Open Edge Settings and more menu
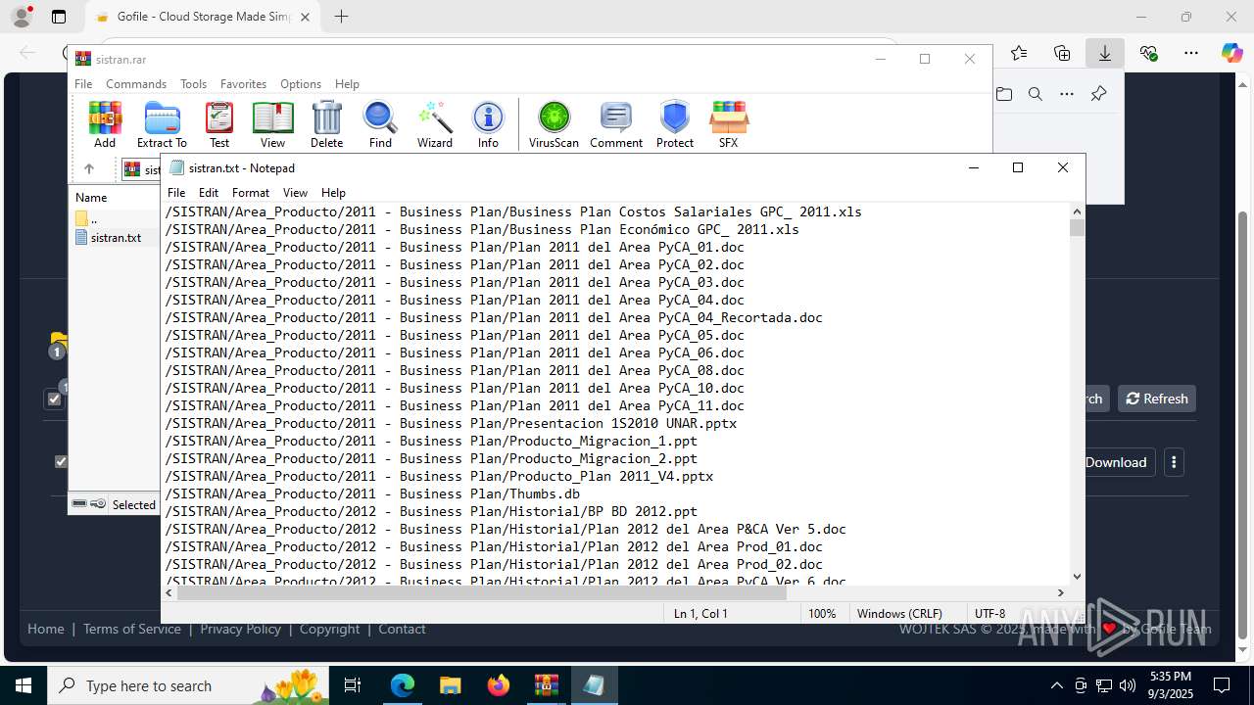Image resolution: width=1254 pixels, height=705 pixels. [1190, 53]
